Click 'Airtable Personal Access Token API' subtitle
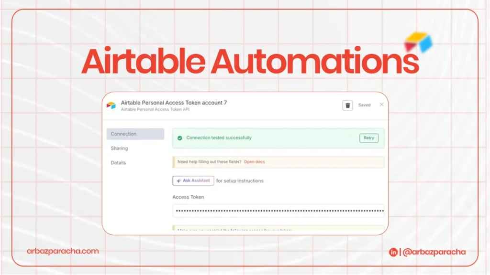Image resolution: width=490 pixels, height=275 pixels. coord(155,109)
